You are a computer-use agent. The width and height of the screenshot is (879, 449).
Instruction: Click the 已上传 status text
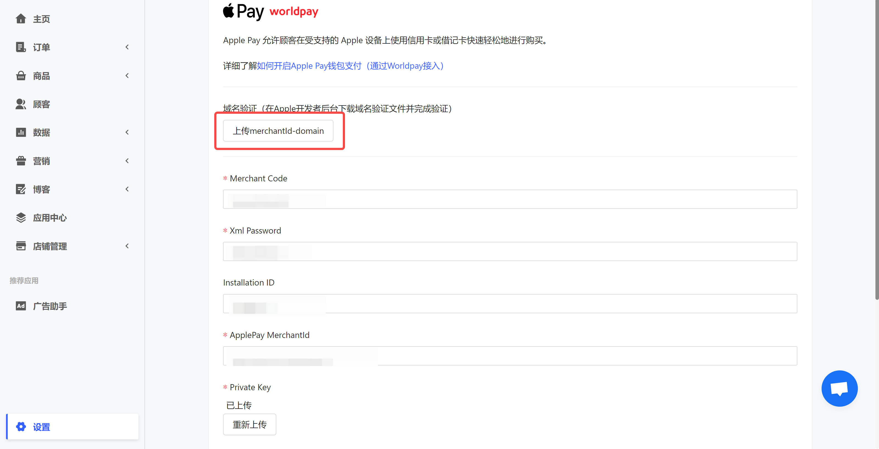coord(239,405)
